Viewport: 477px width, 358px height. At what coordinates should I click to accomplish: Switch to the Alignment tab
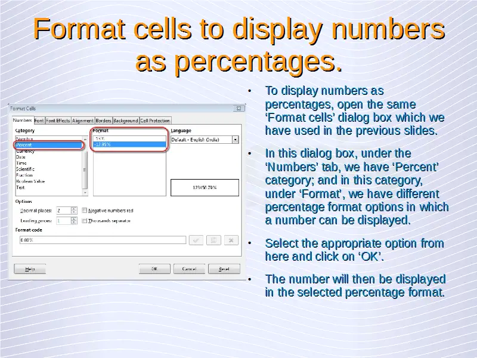pyautogui.click(x=83, y=121)
